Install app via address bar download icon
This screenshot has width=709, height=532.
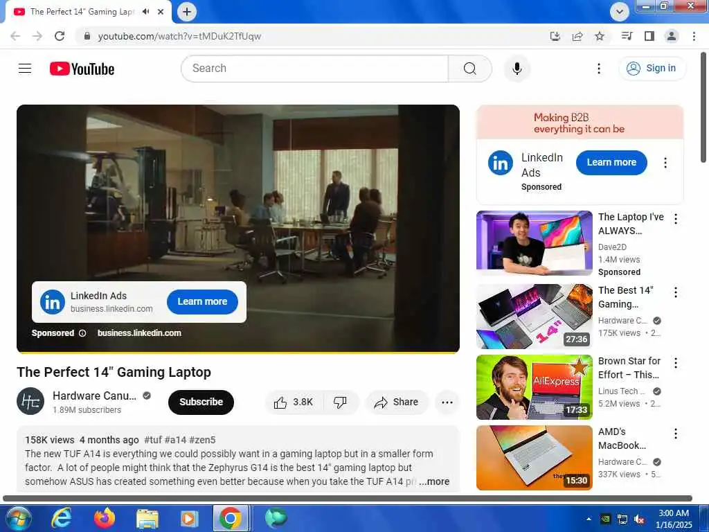click(555, 36)
